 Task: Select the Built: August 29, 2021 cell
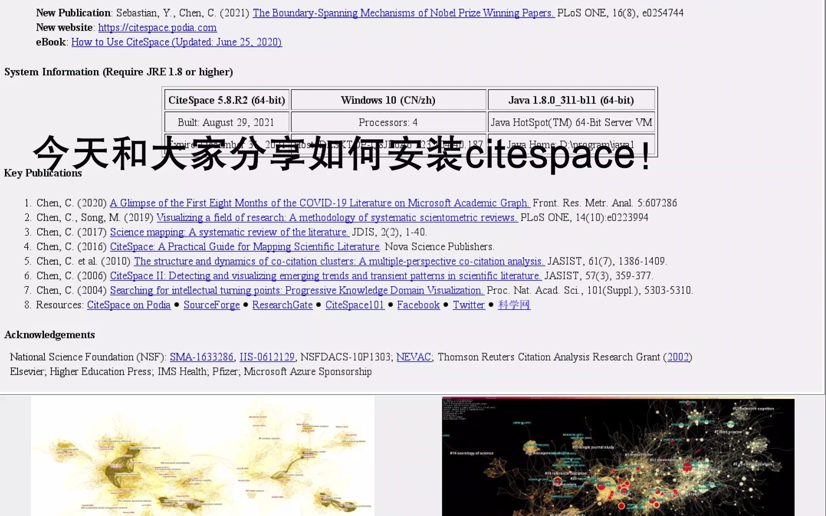[227, 122]
